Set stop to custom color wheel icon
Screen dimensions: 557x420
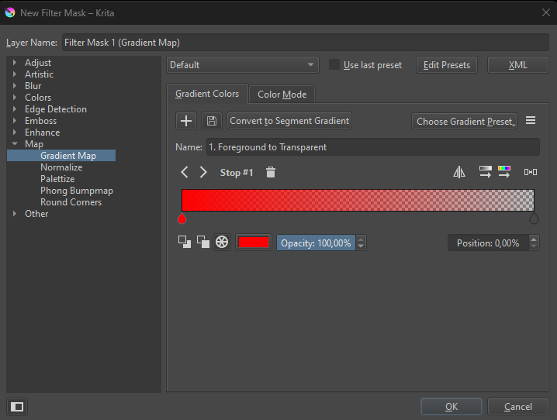(x=222, y=243)
